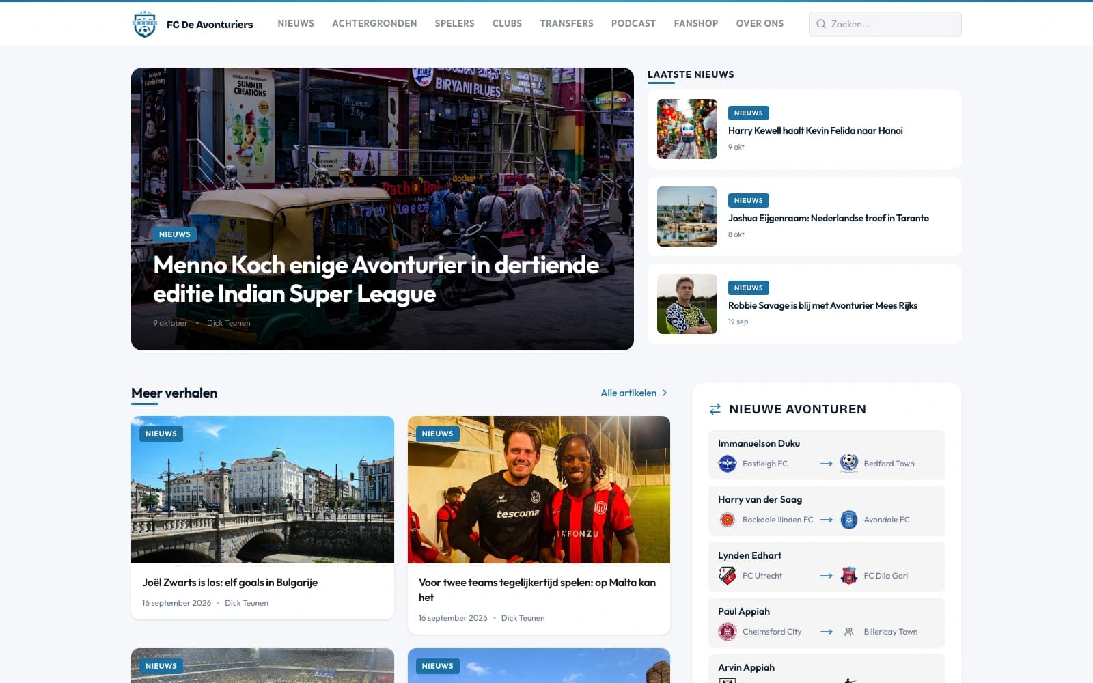This screenshot has width=1093, height=683.
Task: Click the FC De Avonturiers shield logo
Action: 144,24
